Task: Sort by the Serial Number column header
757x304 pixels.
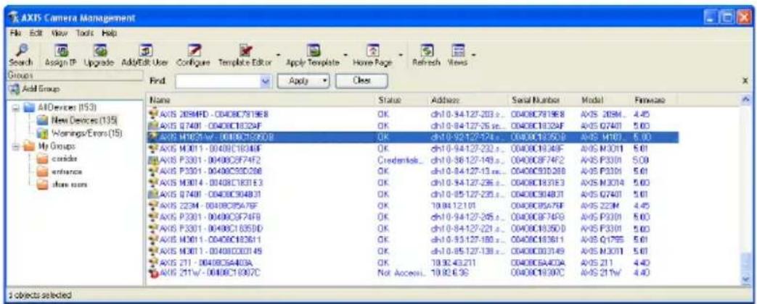Action: 543,100
